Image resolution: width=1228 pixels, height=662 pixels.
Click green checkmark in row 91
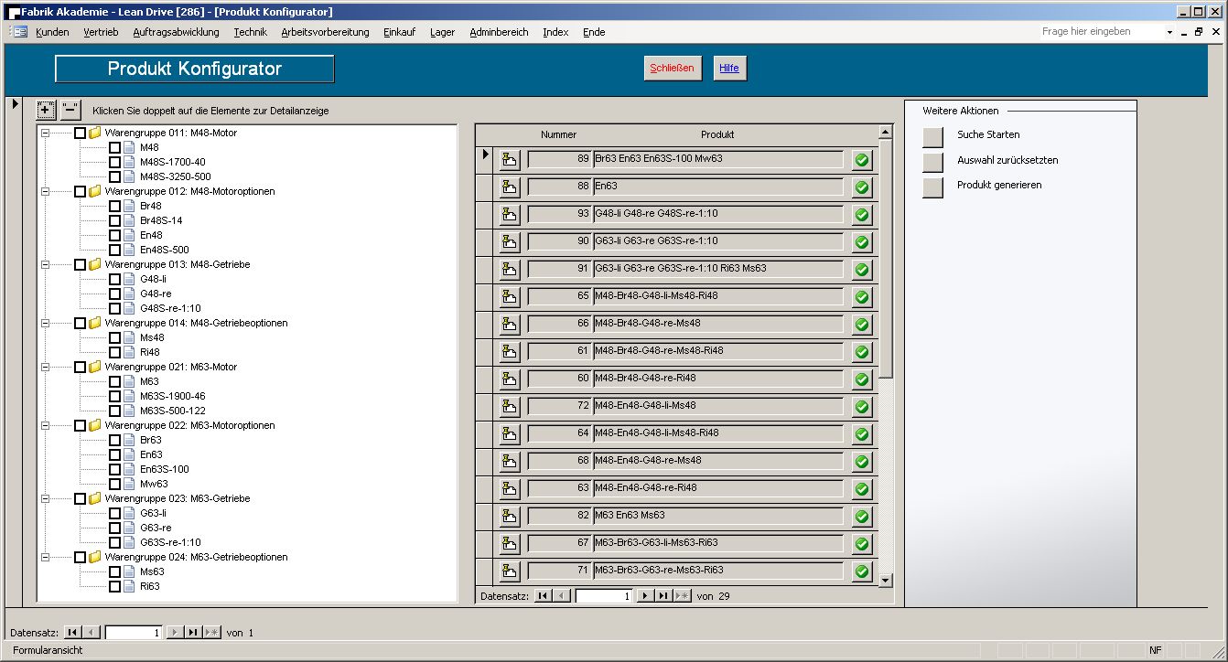[x=861, y=270]
